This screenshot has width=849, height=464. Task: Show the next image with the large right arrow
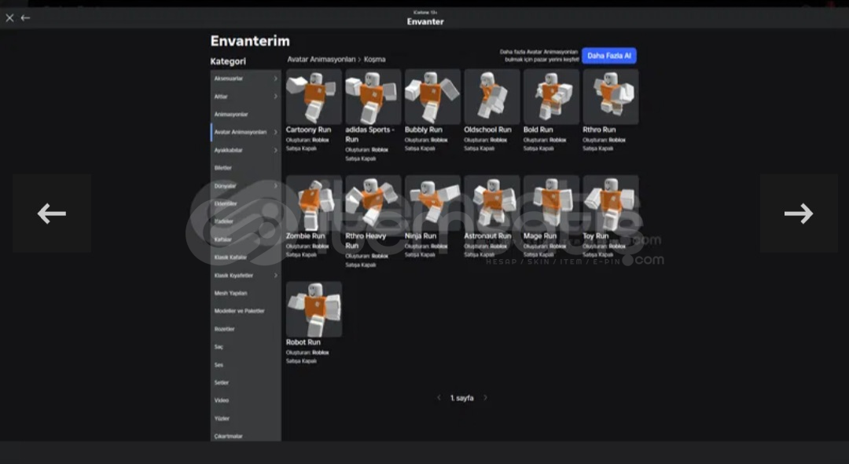(x=799, y=213)
